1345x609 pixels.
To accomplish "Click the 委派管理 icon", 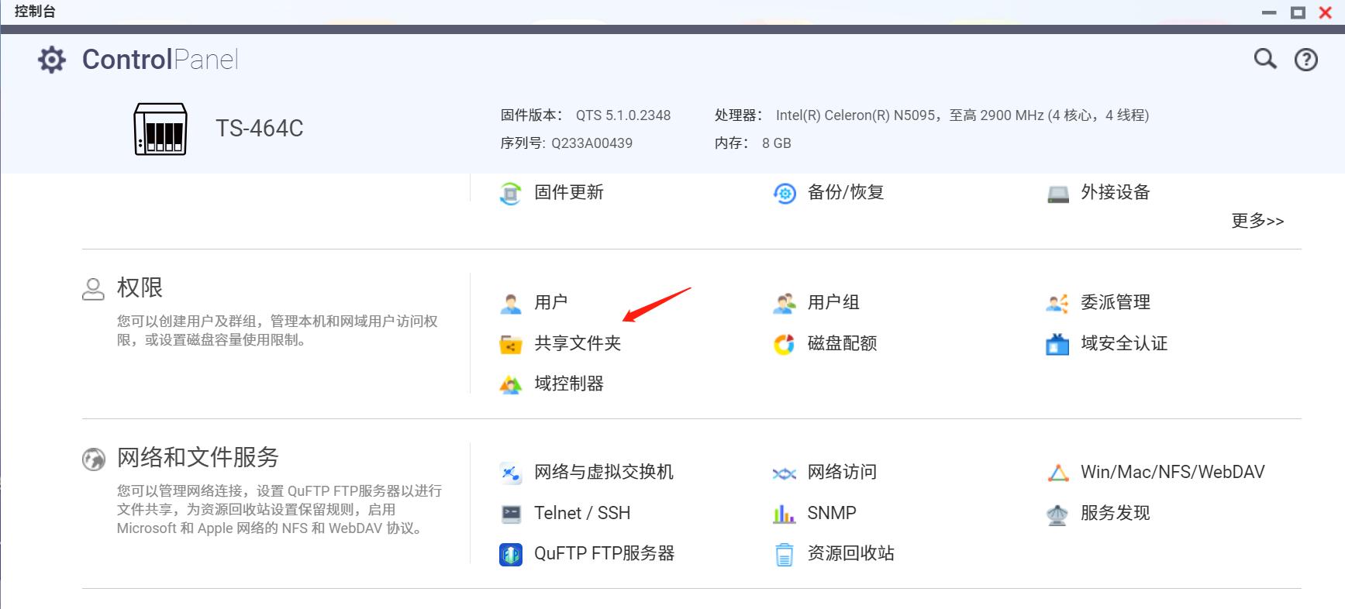I will click(1057, 303).
